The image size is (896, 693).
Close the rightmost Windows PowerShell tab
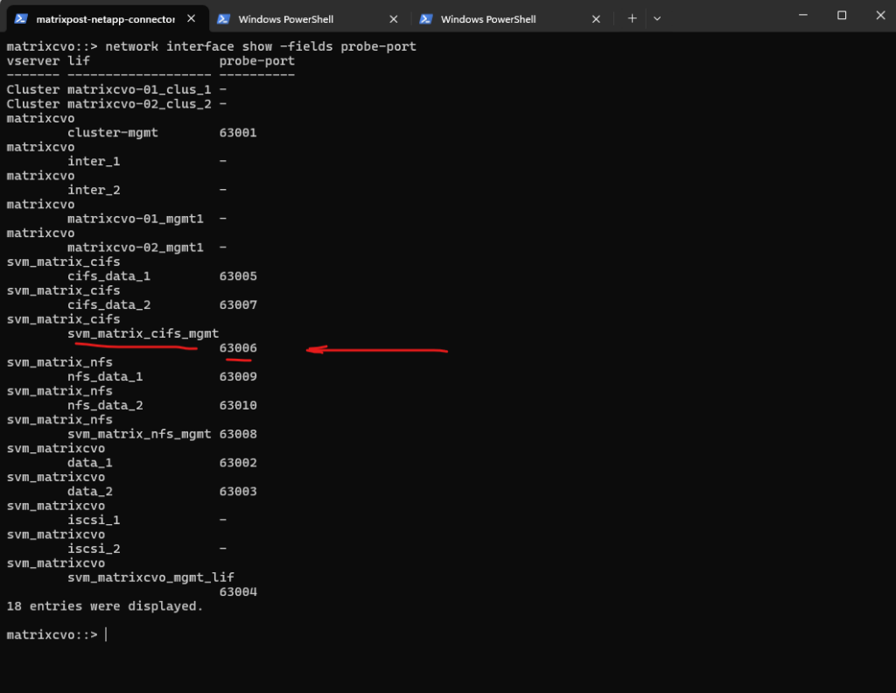[597, 18]
